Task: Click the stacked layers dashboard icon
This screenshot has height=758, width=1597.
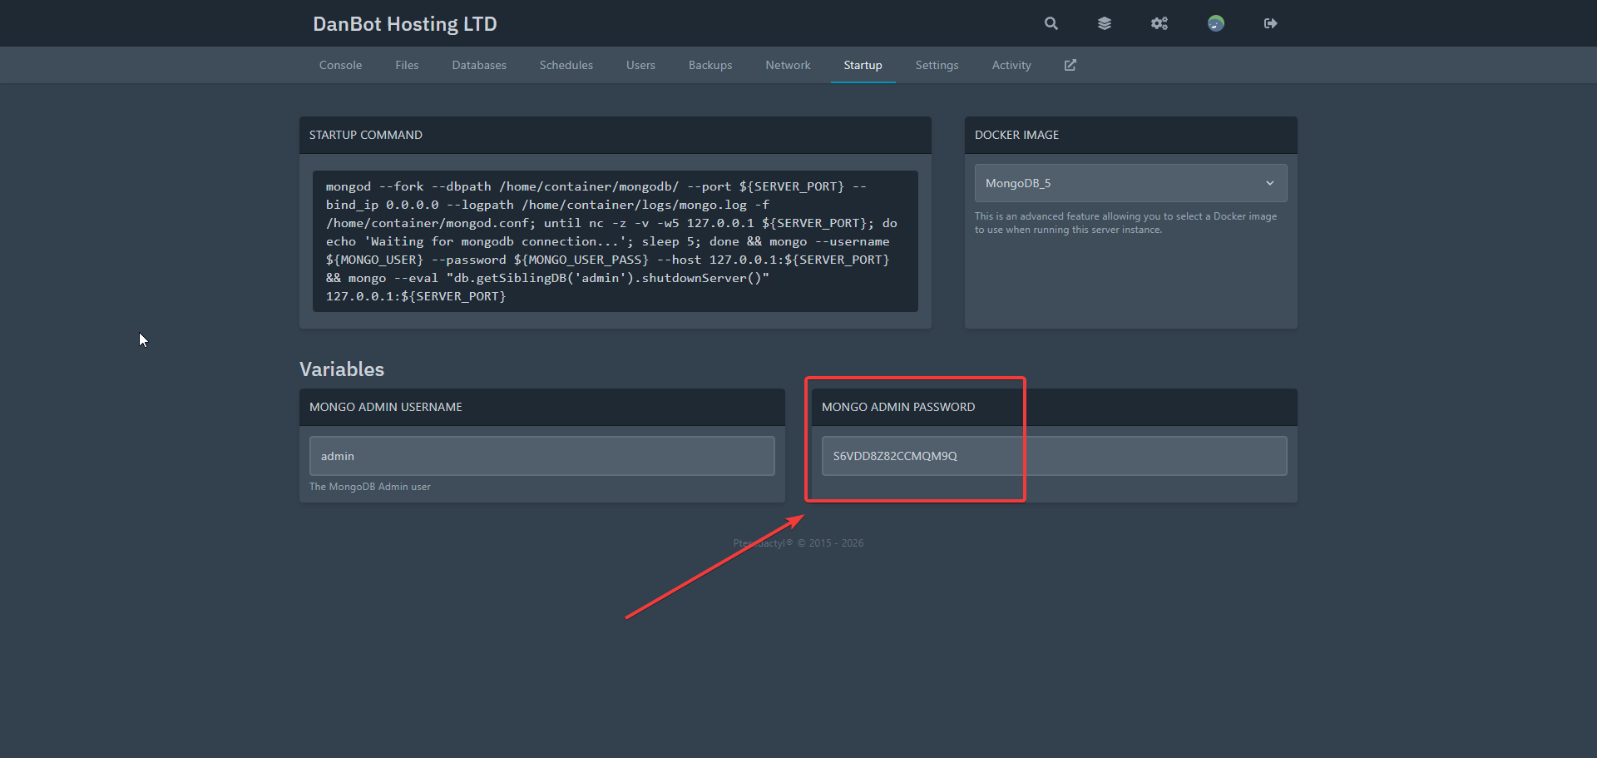Action: (1105, 23)
